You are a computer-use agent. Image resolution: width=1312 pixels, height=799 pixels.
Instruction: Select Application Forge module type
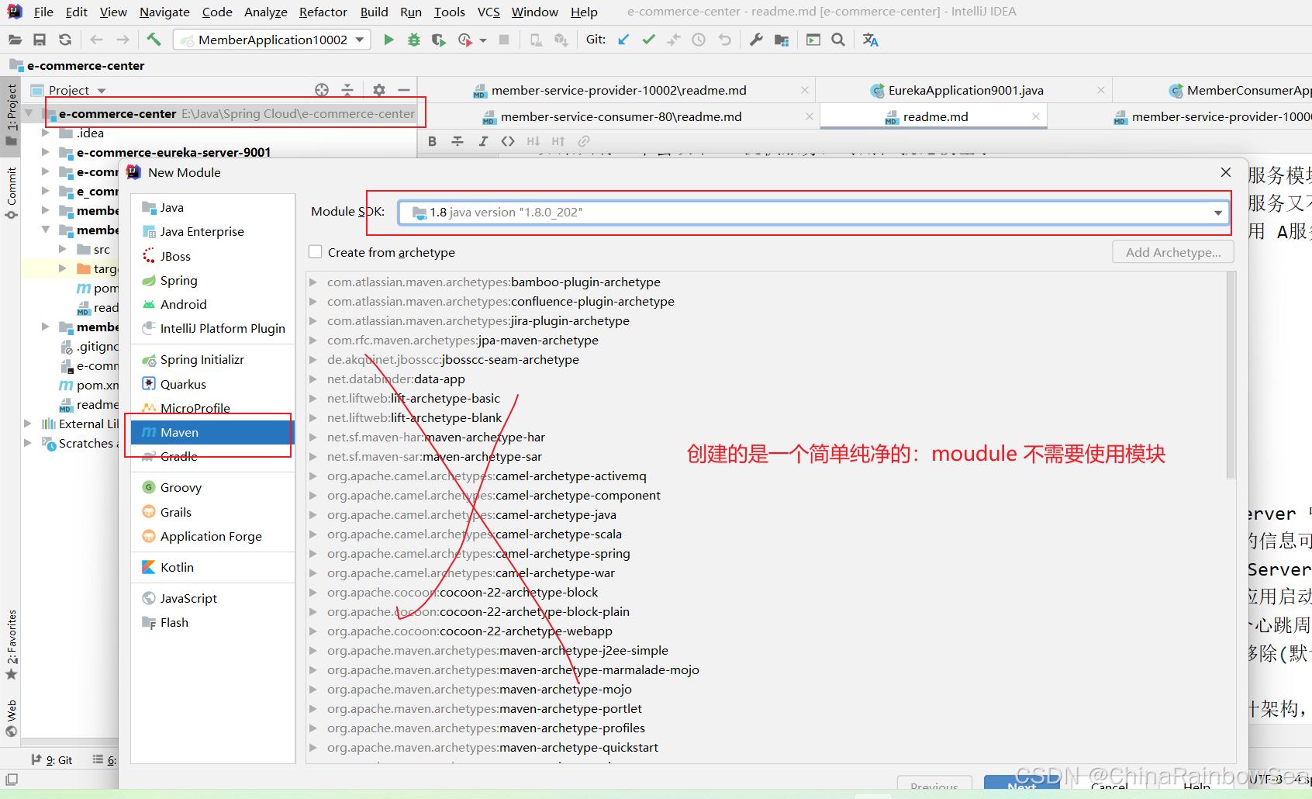[213, 537]
